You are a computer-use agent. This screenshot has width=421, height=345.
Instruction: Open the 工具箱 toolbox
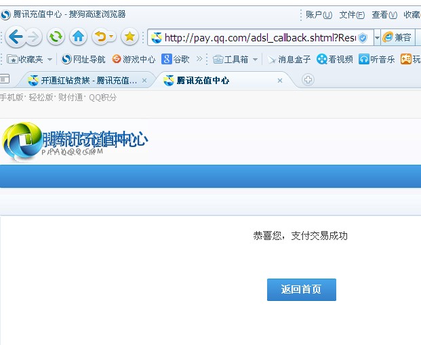[230, 60]
